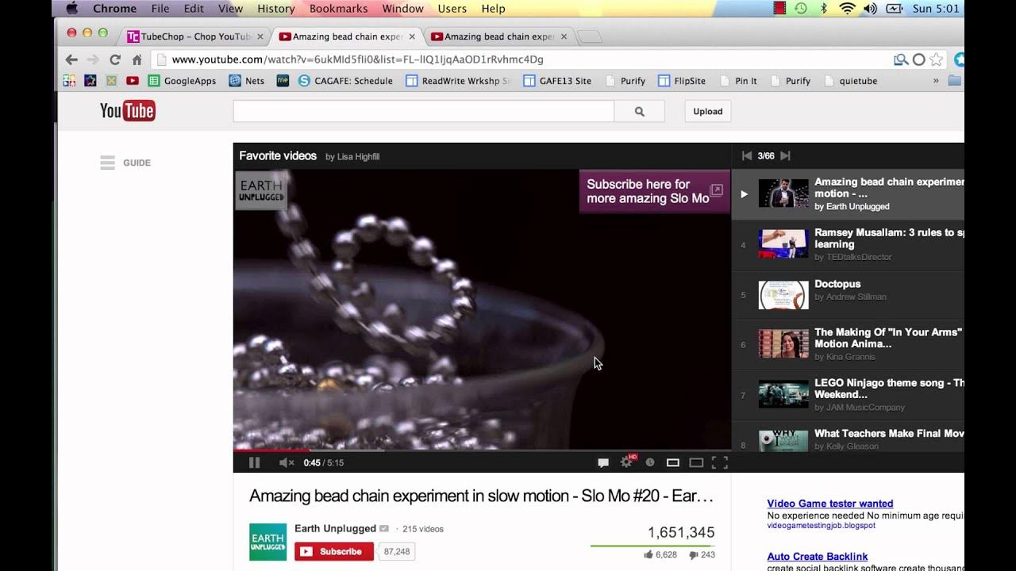Open the Bookmarks menu
1016x571 pixels.
pos(338,9)
